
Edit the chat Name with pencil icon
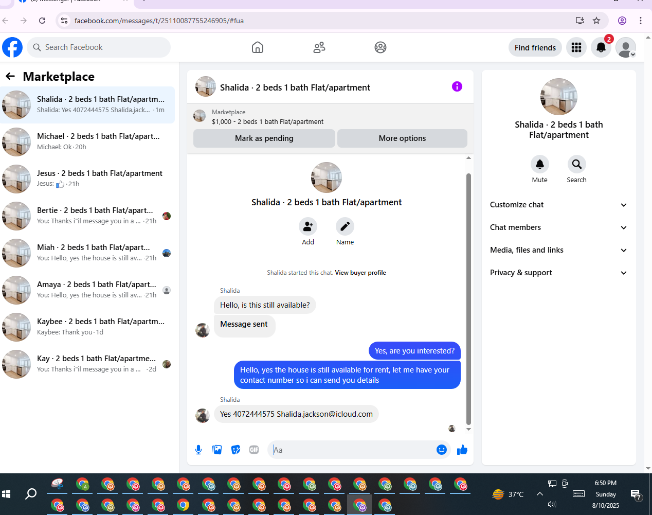tap(345, 226)
